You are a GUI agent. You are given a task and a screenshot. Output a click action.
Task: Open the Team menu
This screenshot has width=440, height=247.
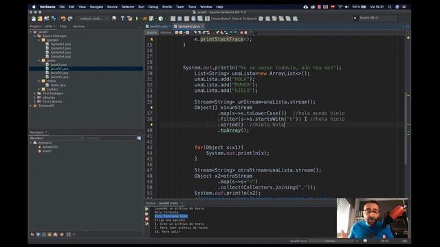[x=180, y=7]
